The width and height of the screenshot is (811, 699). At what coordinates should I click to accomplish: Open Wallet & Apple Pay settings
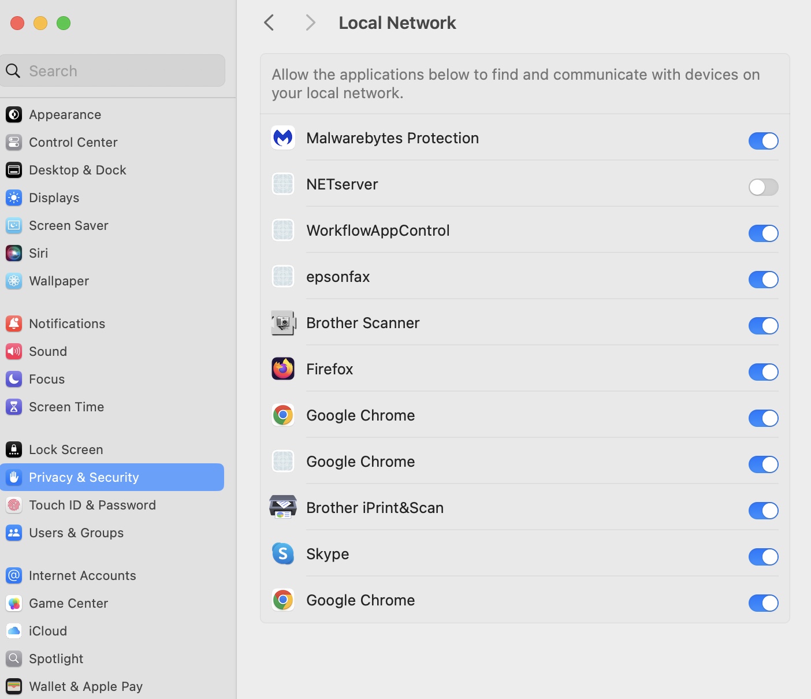[85, 686]
